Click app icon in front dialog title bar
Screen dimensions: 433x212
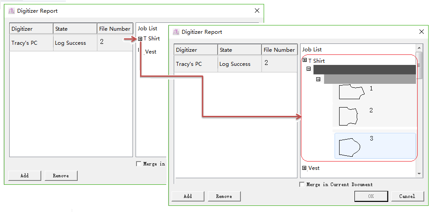pyautogui.click(x=176, y=32)
